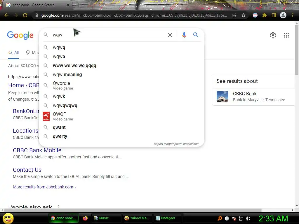Click the scroll-right arrow of horizontal scrollbar
Image resolution: width=299 pixels, height=224 pixels.
(293, 210)
